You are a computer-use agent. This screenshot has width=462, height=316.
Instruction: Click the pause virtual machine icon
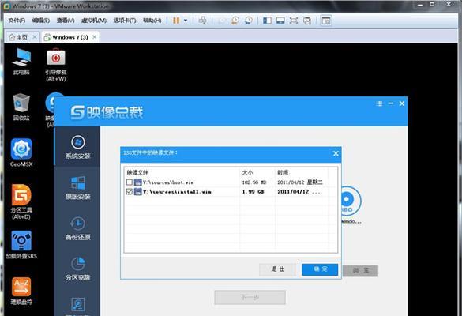coord(176,21)
